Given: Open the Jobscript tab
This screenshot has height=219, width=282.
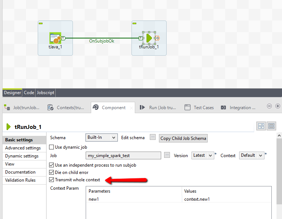Looking at the screenshot, I should coord(45,93).
